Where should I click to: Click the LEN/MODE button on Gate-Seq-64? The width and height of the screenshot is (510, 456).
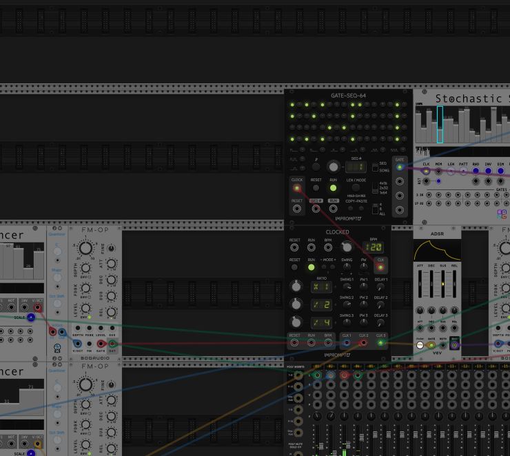[x=356, y=187]
